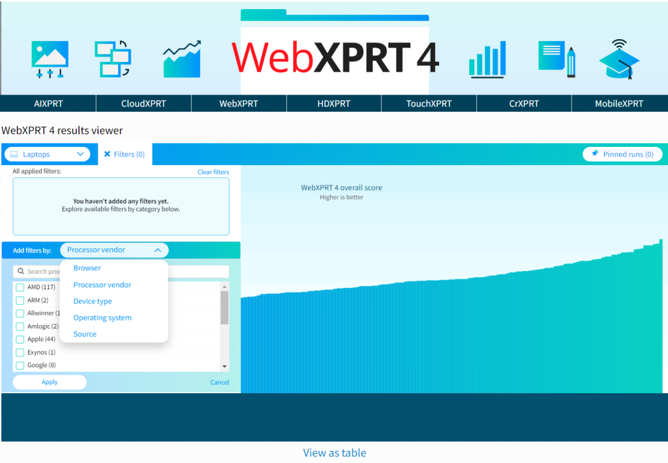Tick the ARM (2) checkbox
Viewport: 668px width, 463px height.
click(20, 300)
